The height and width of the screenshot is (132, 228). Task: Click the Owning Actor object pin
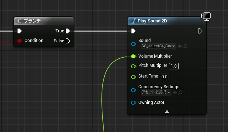pyautogui.click(x=134, y=102)
